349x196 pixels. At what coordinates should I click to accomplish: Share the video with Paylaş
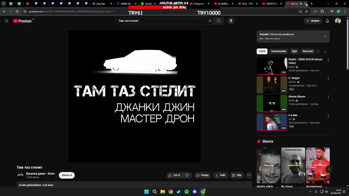tap(203, 175)
